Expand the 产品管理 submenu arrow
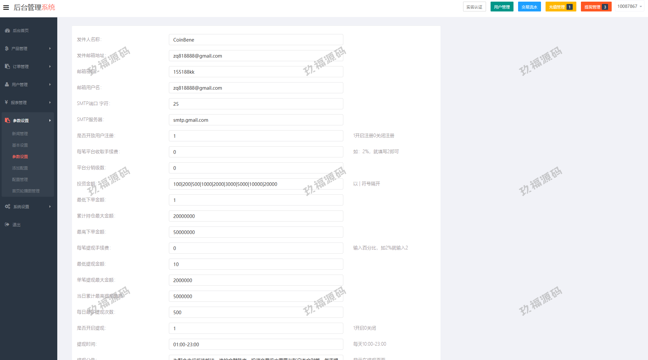This screenshot has height=360, width=648. (x=50, y=48)
